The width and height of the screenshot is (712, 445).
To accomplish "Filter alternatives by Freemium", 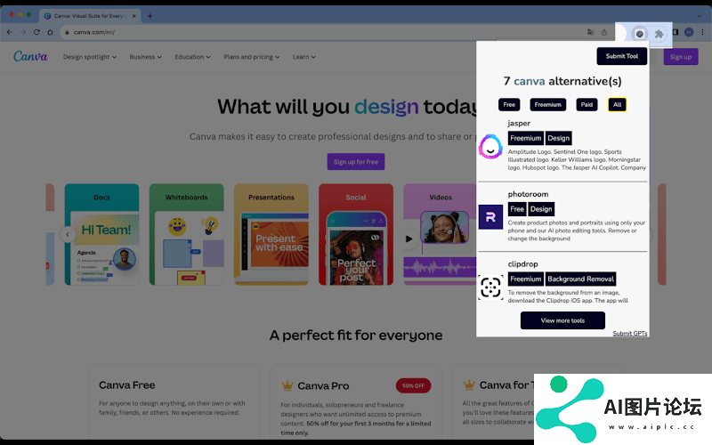I will click(547, 104).
